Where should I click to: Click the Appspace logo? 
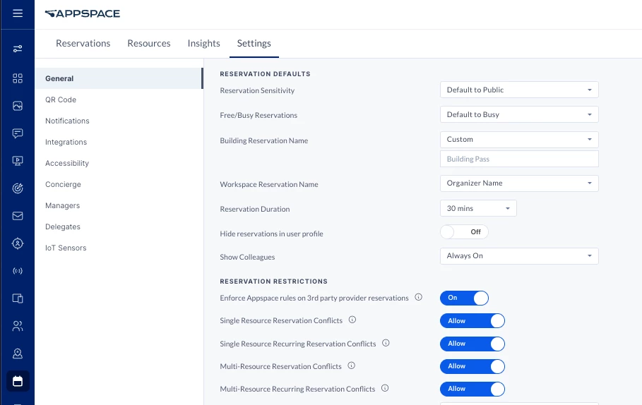pos(83,13)
